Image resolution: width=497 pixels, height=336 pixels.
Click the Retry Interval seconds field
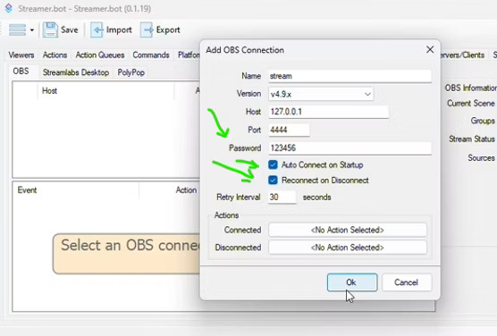click(x=282, y=197)
